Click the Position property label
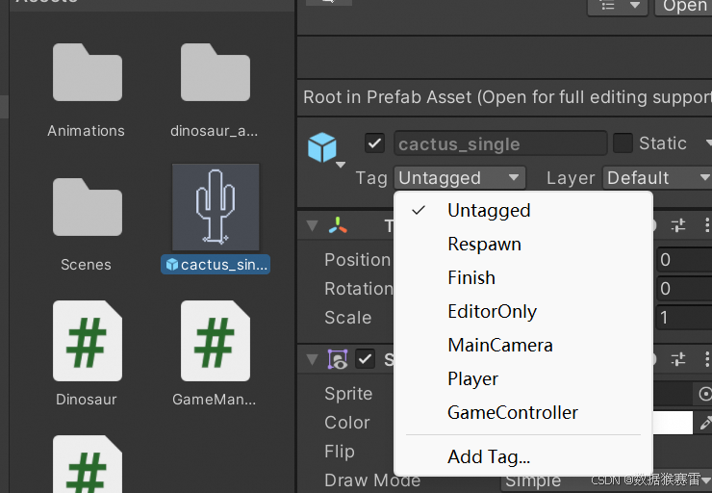This screenshot has height=493, width=712. click(357, 260)
